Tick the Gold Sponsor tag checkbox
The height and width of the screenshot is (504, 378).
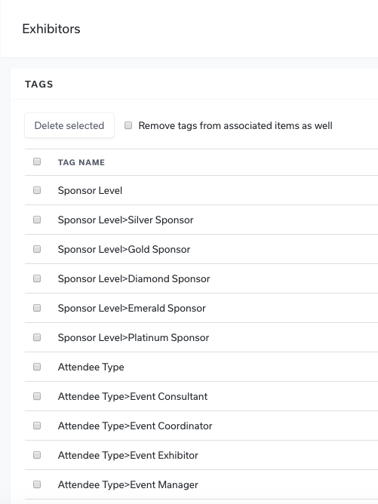pos(37,249)
